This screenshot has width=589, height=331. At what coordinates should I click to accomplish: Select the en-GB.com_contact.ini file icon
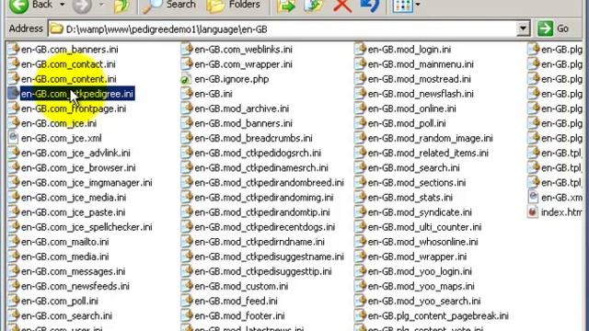(x=13, y=63)
